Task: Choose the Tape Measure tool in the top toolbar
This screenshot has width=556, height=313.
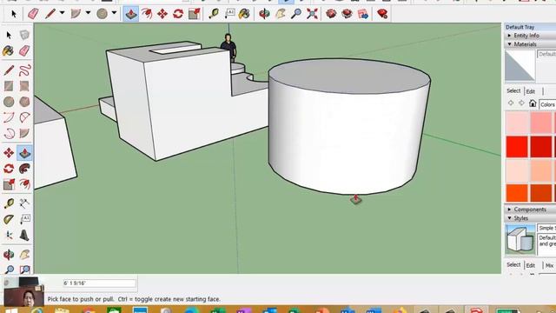Action: click(x=214, y=14)
